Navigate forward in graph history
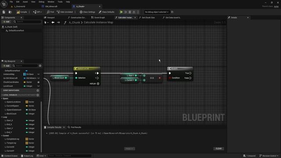 58,22
